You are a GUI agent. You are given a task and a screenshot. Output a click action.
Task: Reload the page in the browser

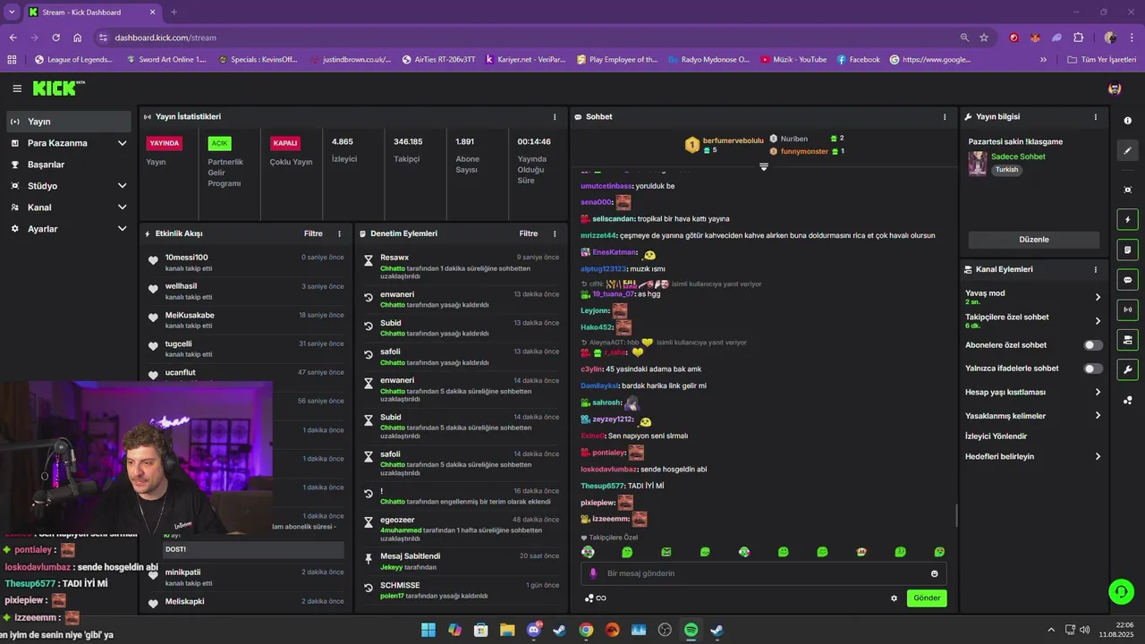point(55,38)
